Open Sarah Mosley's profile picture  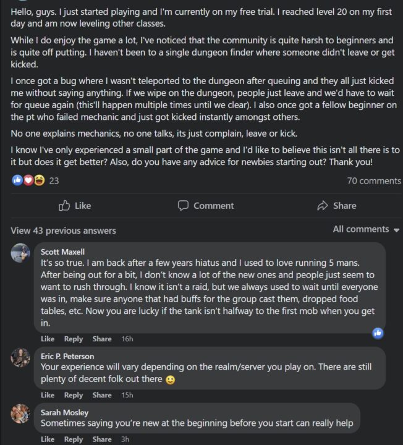pyautogui.click(x=20, y=413)
